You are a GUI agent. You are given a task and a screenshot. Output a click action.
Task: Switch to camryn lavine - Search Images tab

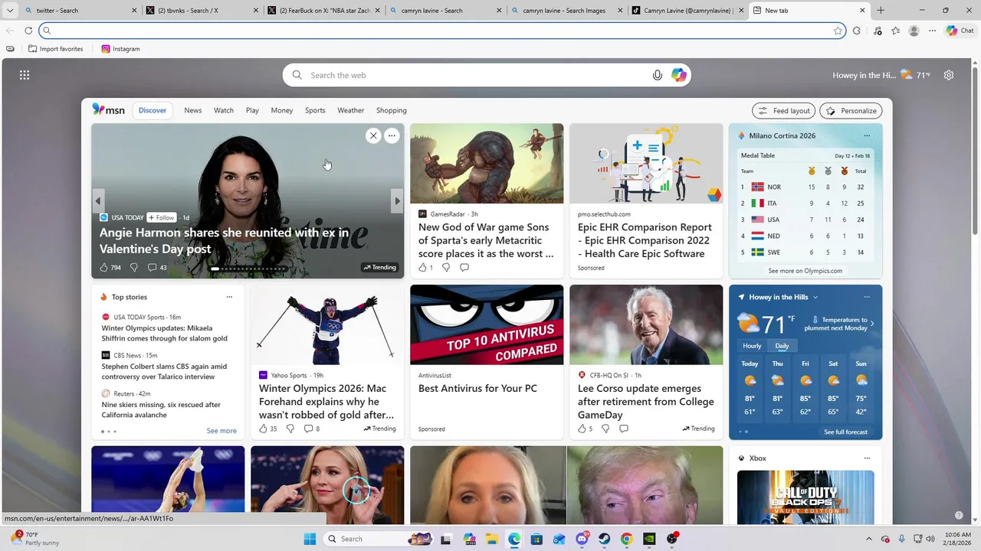(x=566, y=11)
